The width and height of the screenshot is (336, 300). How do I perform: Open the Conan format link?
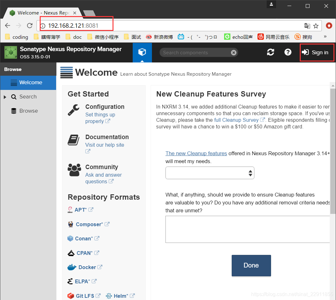(84, 239)
